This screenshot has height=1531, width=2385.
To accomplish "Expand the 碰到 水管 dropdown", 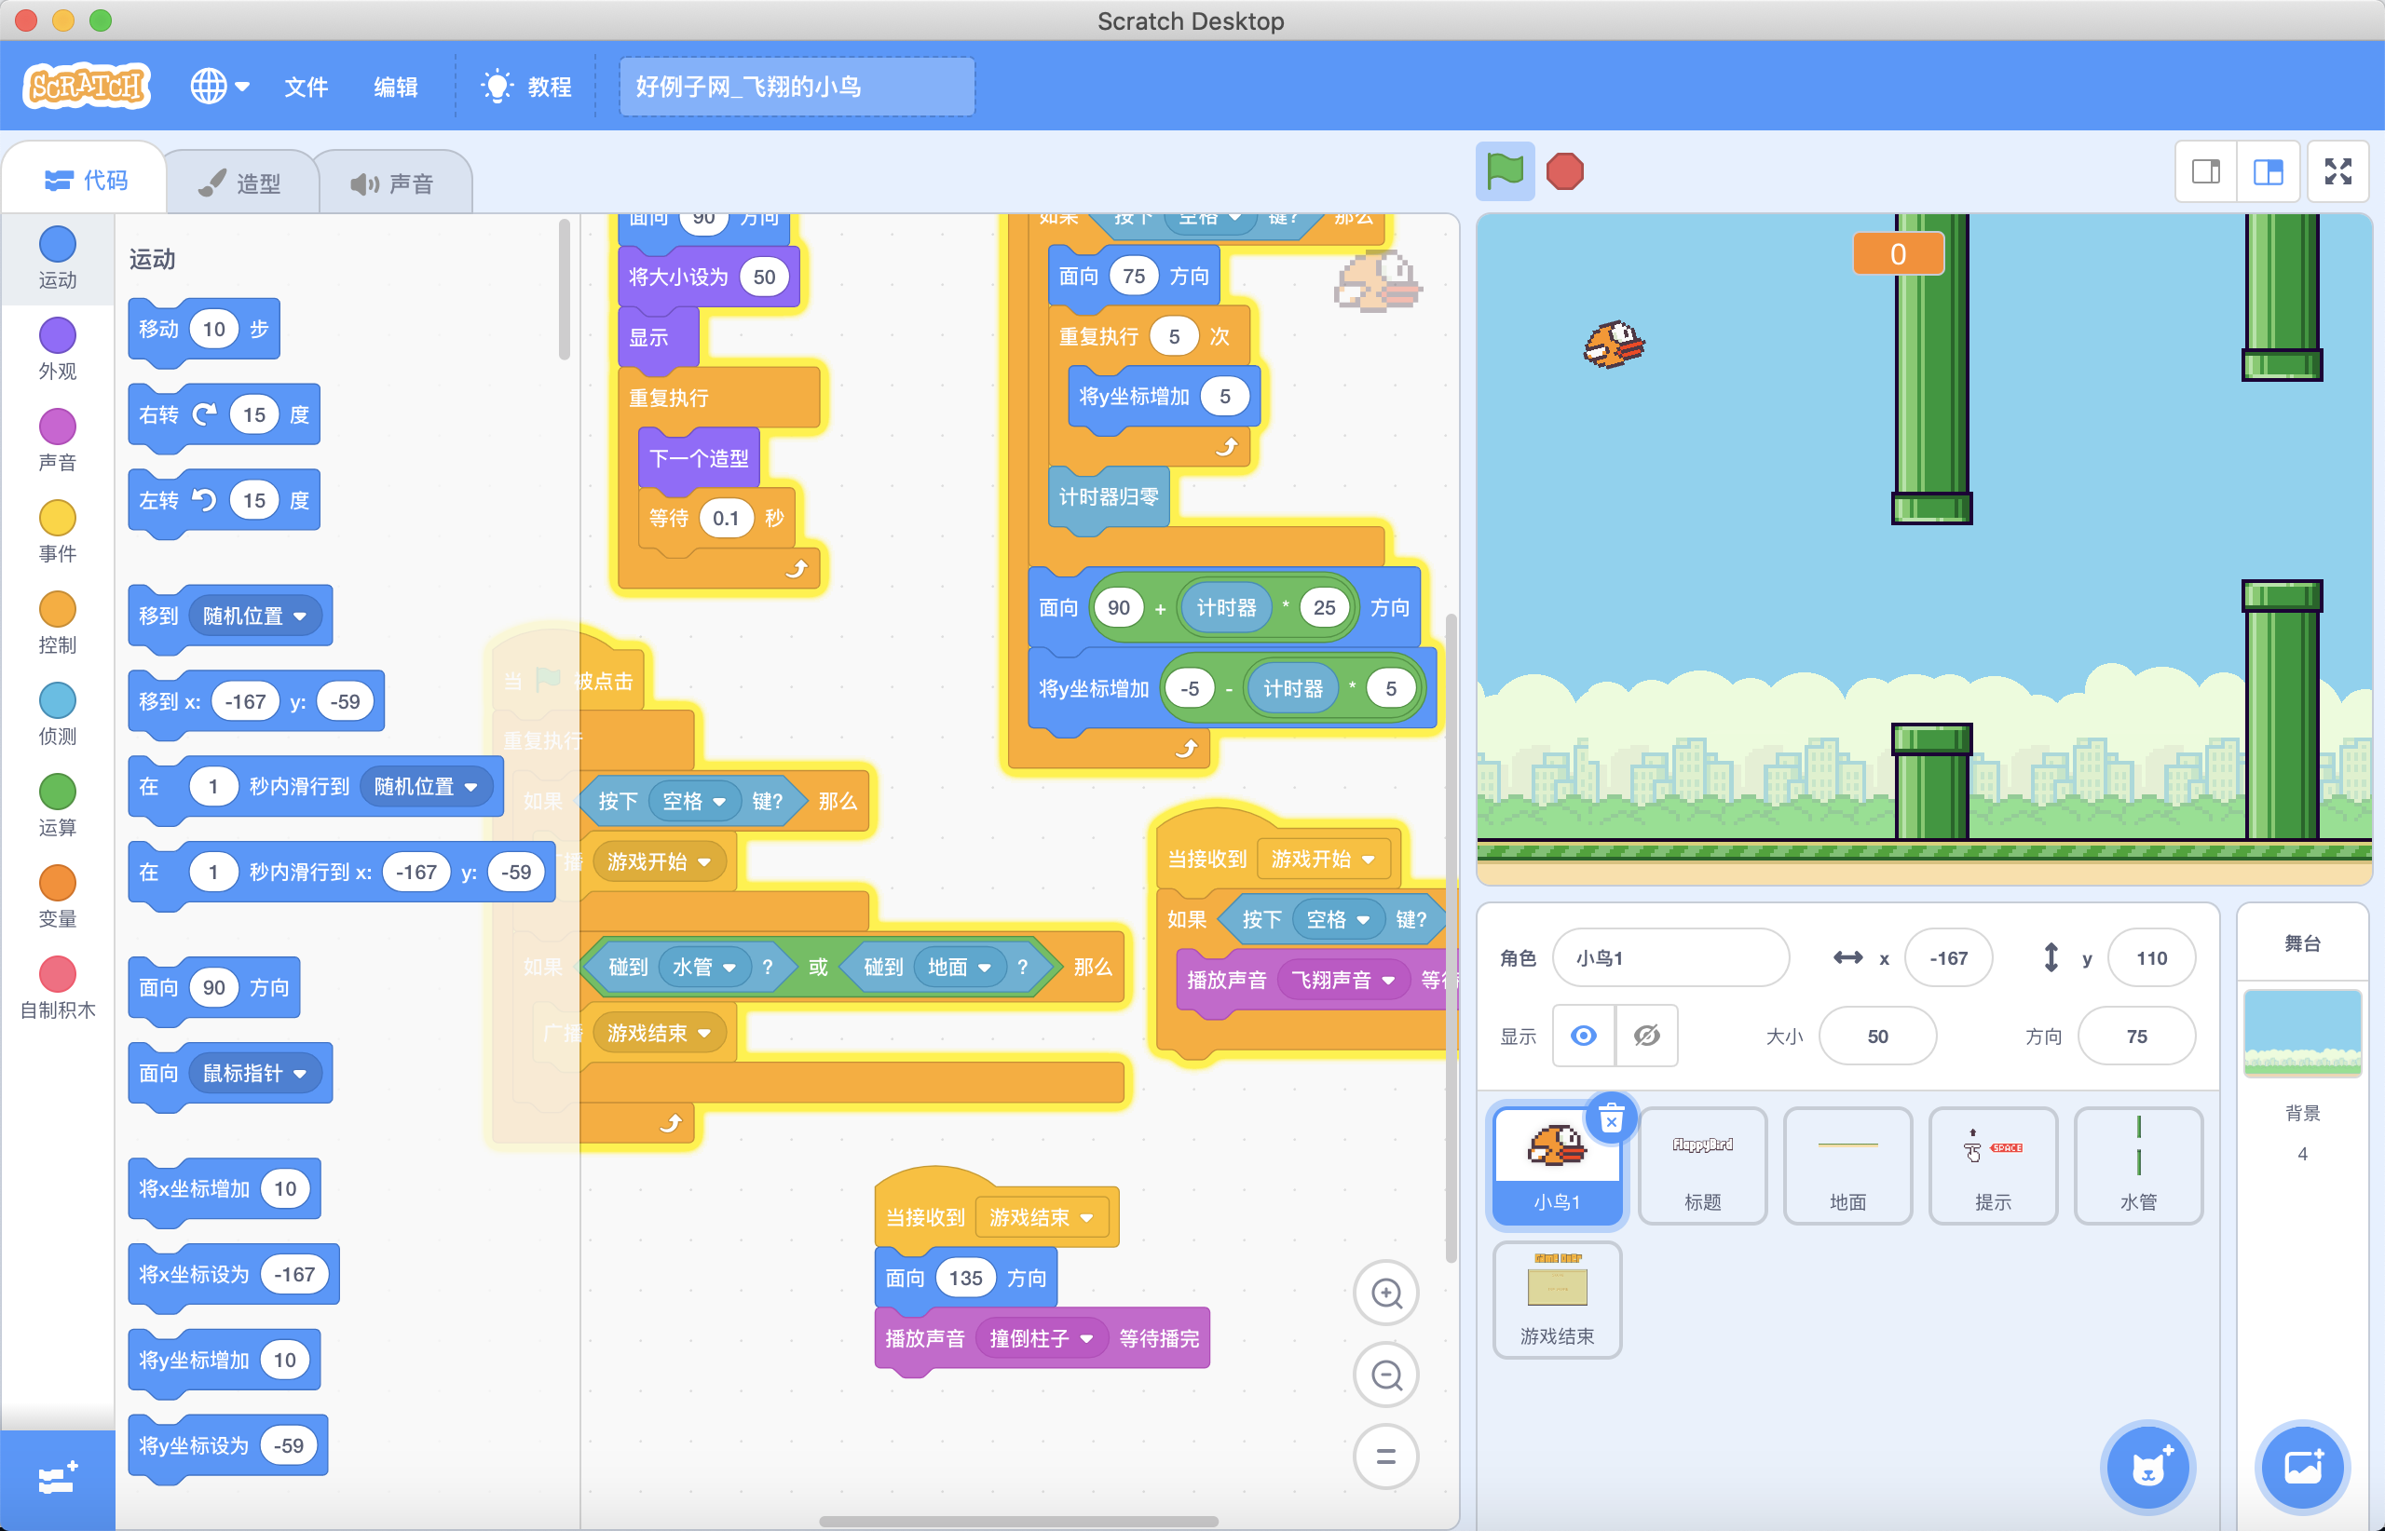I will (704, 968).
